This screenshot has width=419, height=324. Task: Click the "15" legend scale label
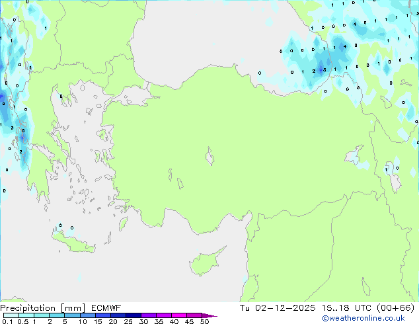click(98, 321)
